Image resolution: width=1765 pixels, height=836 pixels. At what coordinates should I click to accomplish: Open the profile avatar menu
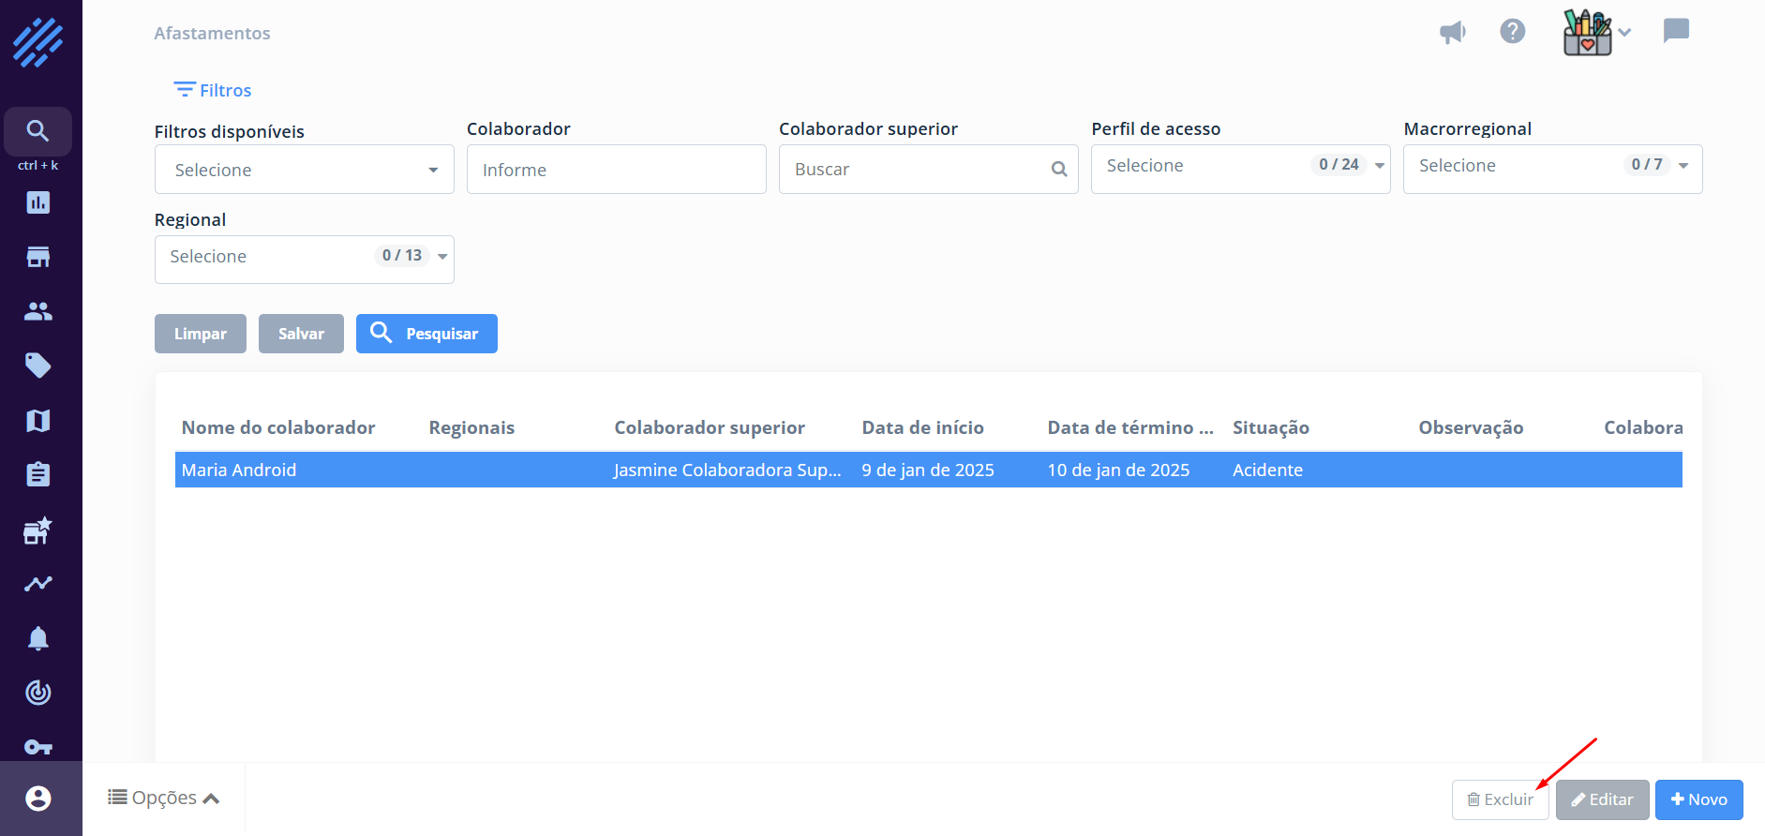click(x=1597, y=33)
